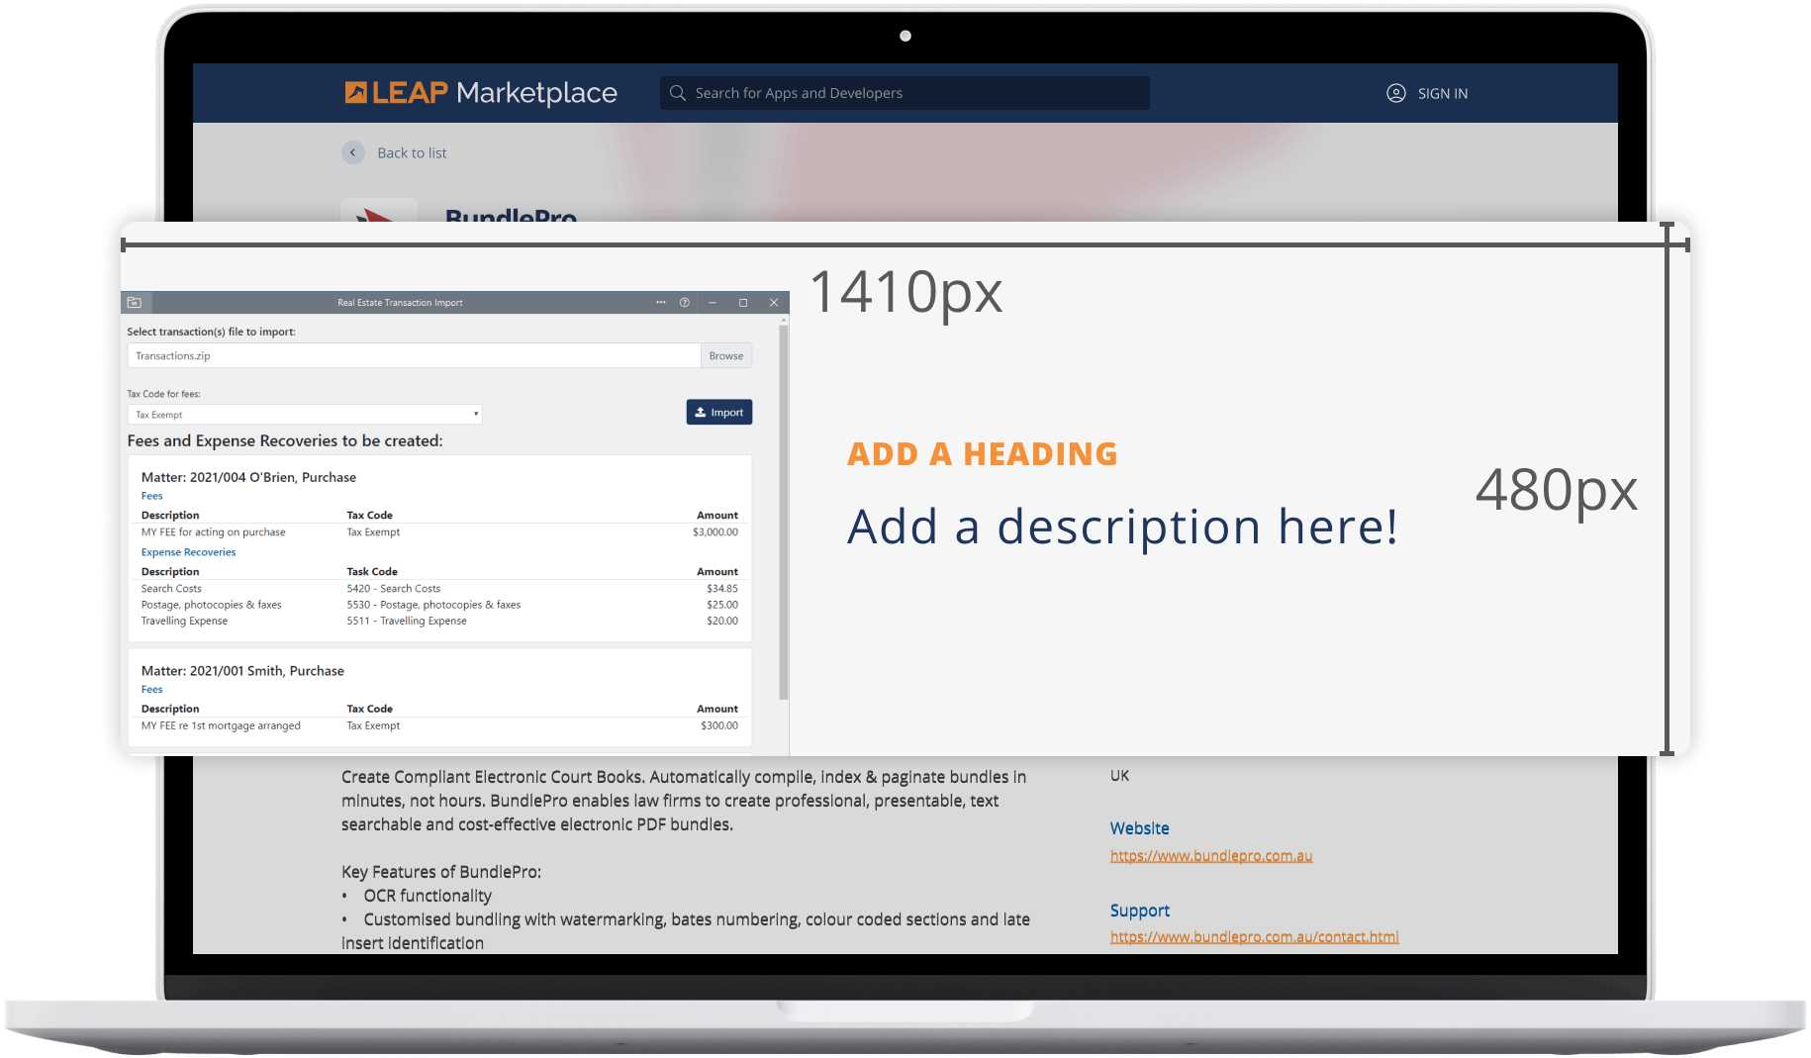Click the LEAP Marketplace logo
Image resolution: width=1811 pixels, height=1058 pixels.
coord(481,93)
